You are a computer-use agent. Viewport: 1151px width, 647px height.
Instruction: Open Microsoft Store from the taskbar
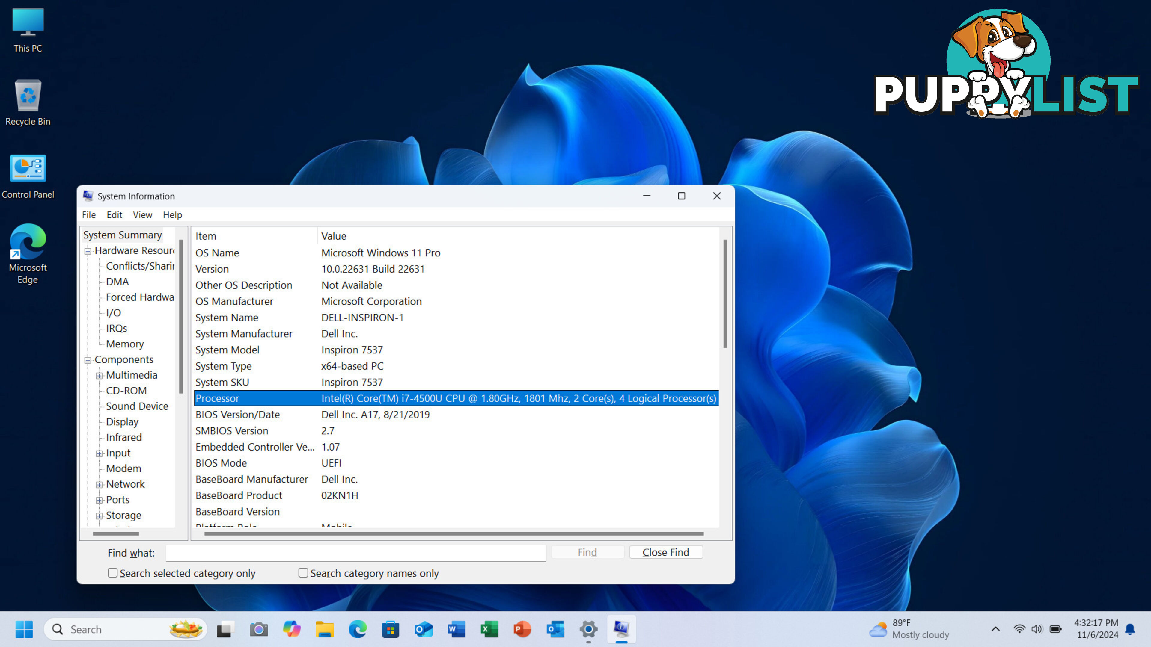[x=391, y=629]
